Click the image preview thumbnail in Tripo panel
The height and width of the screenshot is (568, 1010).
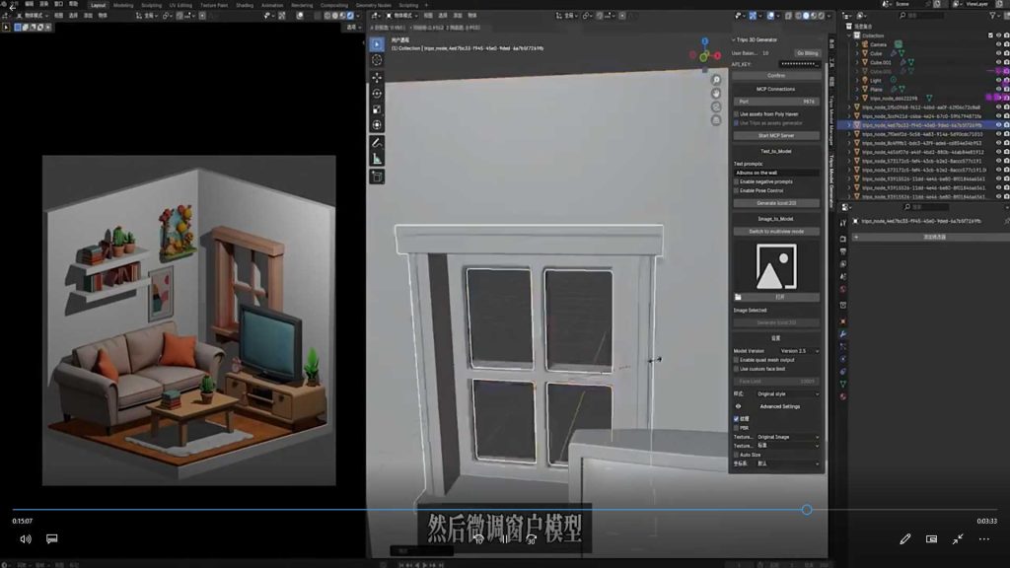pyautogui.click(x=776, y=266)
